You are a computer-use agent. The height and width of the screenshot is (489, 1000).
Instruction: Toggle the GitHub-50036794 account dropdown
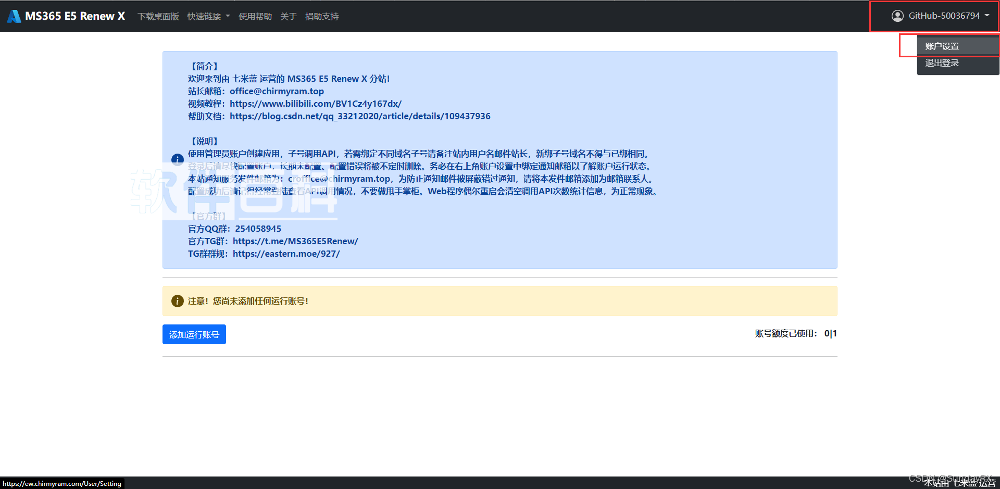click(943, 16)
